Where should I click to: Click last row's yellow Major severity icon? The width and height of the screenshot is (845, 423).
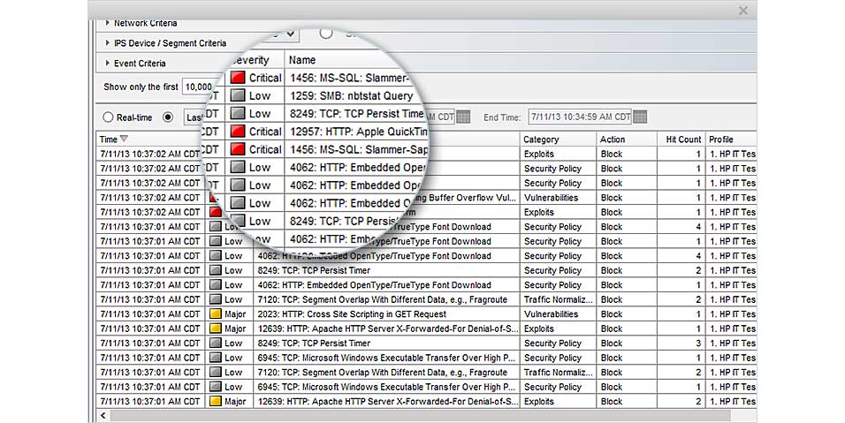pos(216,402)
